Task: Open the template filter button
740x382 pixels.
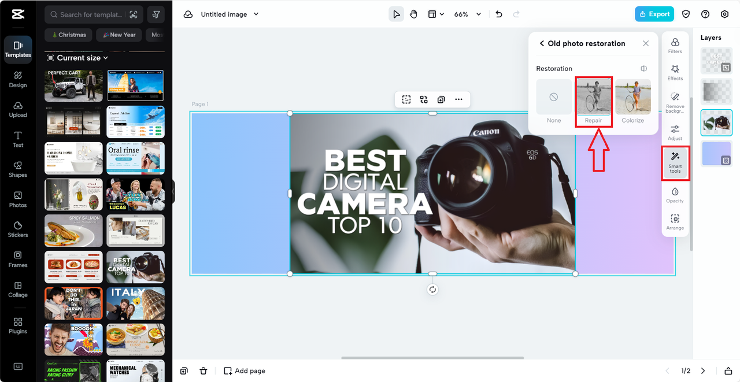Action: (x=156, y=14)
